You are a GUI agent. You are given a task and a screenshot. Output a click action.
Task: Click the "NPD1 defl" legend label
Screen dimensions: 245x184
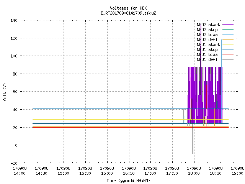(x=207, y=60)
